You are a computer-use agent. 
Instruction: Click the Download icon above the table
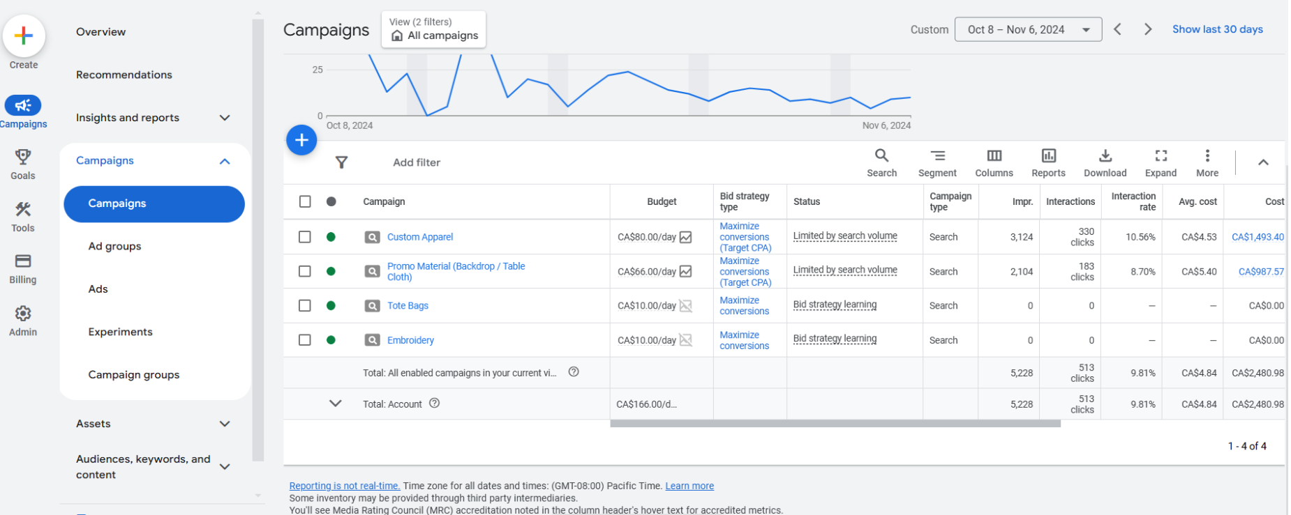1105,156
